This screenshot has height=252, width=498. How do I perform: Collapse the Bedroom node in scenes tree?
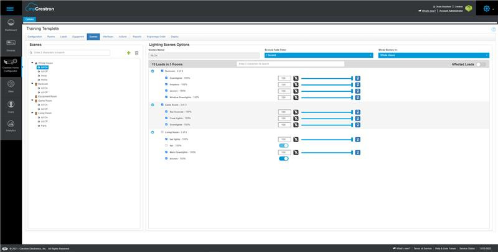pyautogui.click(x=32, y=84)
